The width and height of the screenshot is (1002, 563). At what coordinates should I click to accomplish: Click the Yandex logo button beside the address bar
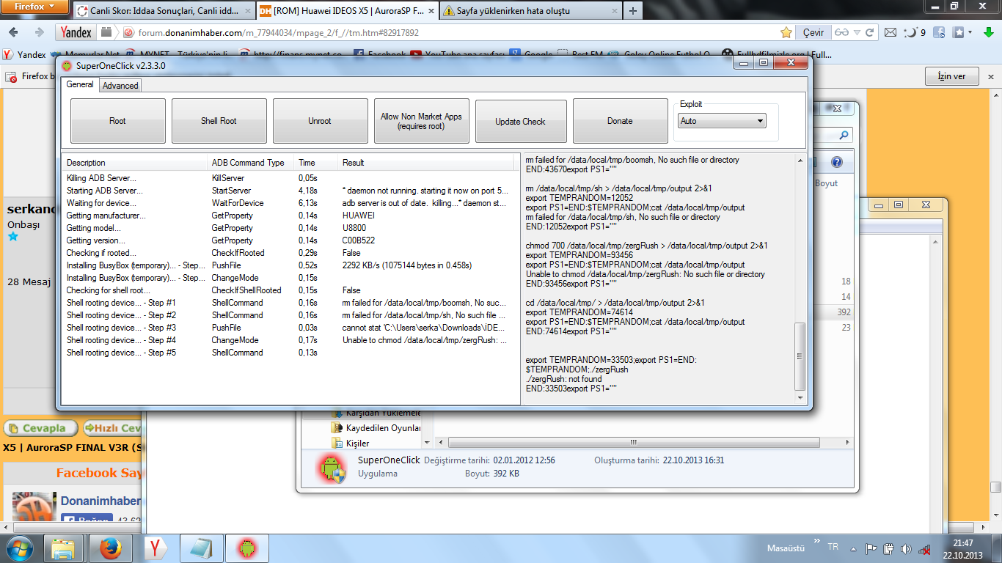pos(76,32)
